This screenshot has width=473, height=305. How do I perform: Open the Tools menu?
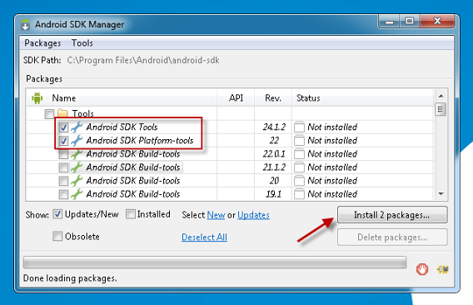click(x=82, y=43)
